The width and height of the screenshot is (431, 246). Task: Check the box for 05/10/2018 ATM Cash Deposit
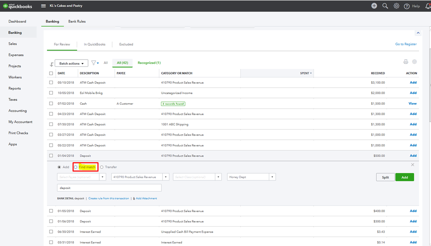[51, 82]
